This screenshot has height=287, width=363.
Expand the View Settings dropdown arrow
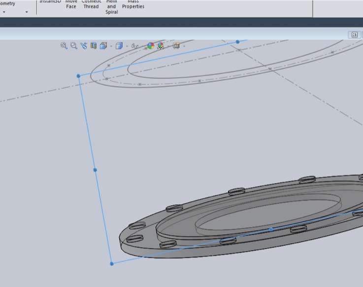[x=184, y=46]
